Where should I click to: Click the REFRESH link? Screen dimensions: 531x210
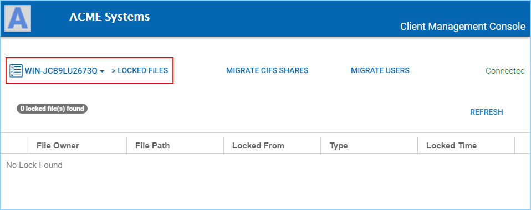coord(487,112)
